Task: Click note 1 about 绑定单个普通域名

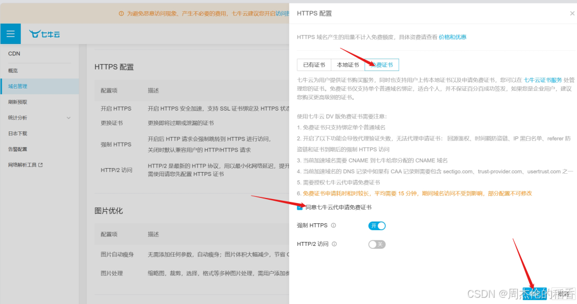Action: coord(341,127)
